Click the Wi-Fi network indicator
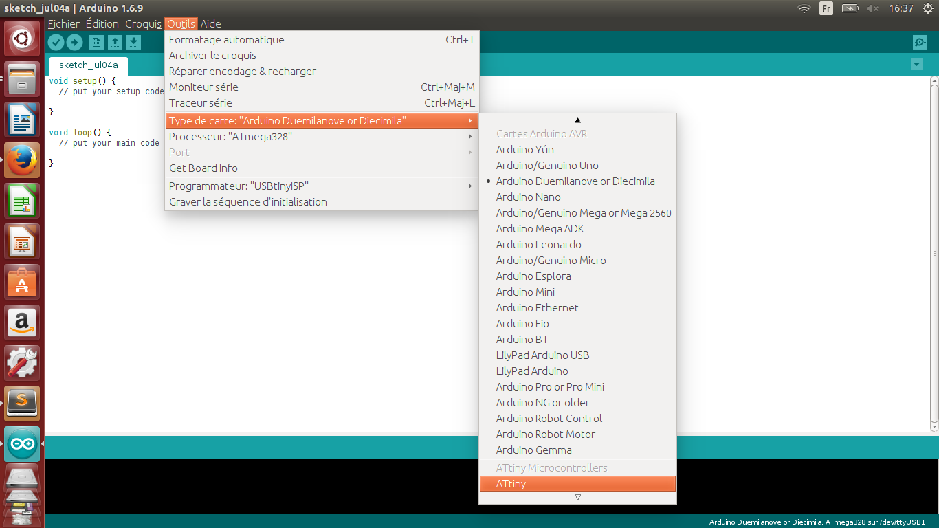Image resolution: width=939 pixels, height=528 pixels. (804, 8)
